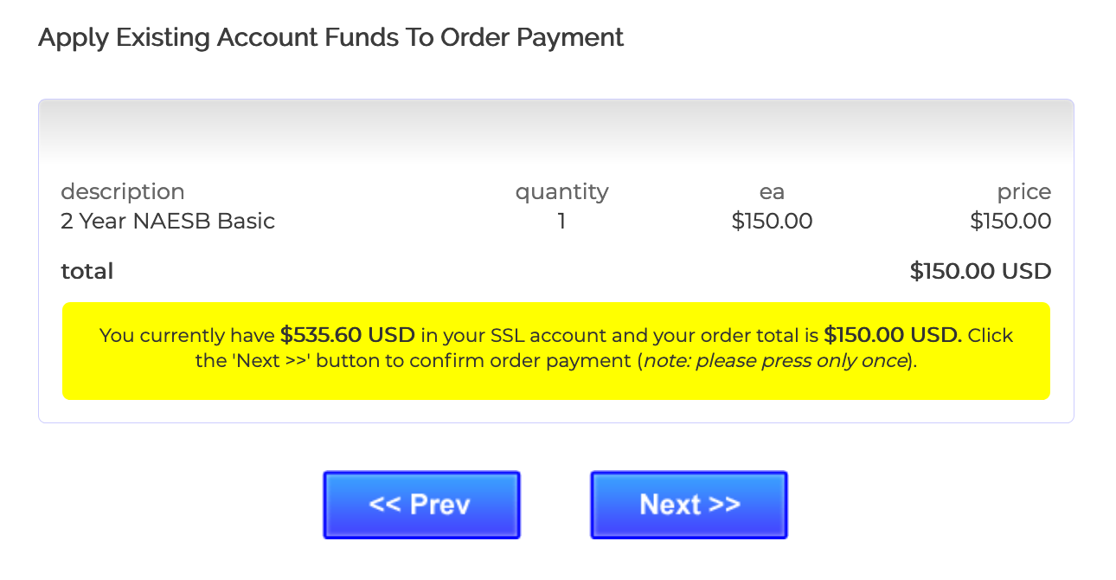Click the 'quantity' column header

561,191
